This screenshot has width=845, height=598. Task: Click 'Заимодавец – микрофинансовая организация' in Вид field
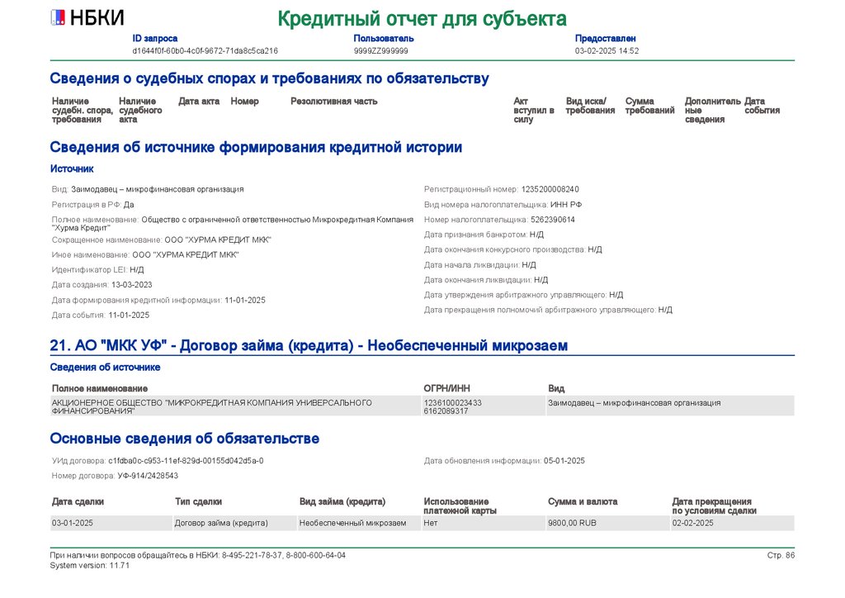(x=158, y=189)
